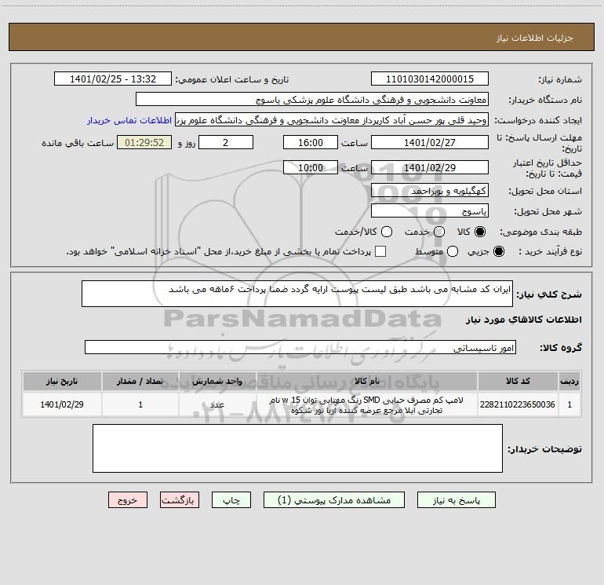
Task: Click the جزئیات اطلاعات نیاز header title
Action: click(x=534, y=38)
